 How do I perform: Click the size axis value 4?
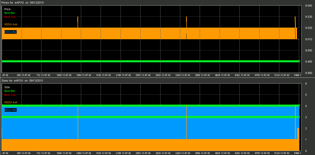pyautogui.click(x=306, y=106)
